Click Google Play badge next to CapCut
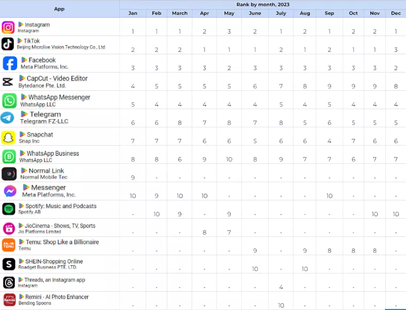 [x=22, y=78]
